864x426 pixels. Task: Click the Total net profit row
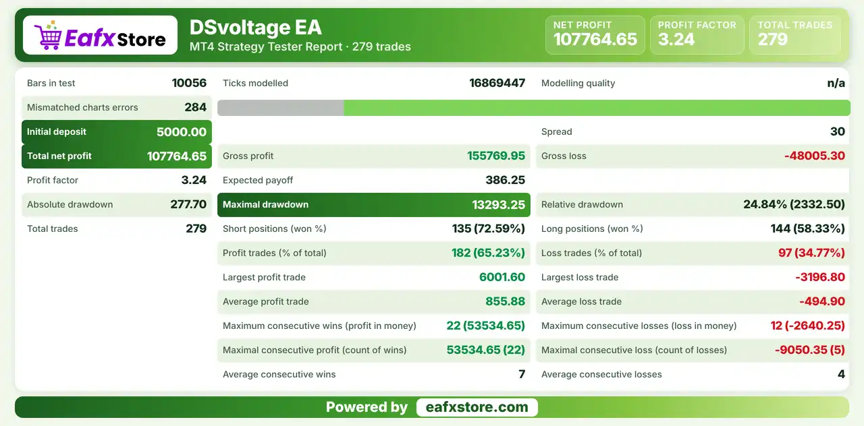click(117, 156)
